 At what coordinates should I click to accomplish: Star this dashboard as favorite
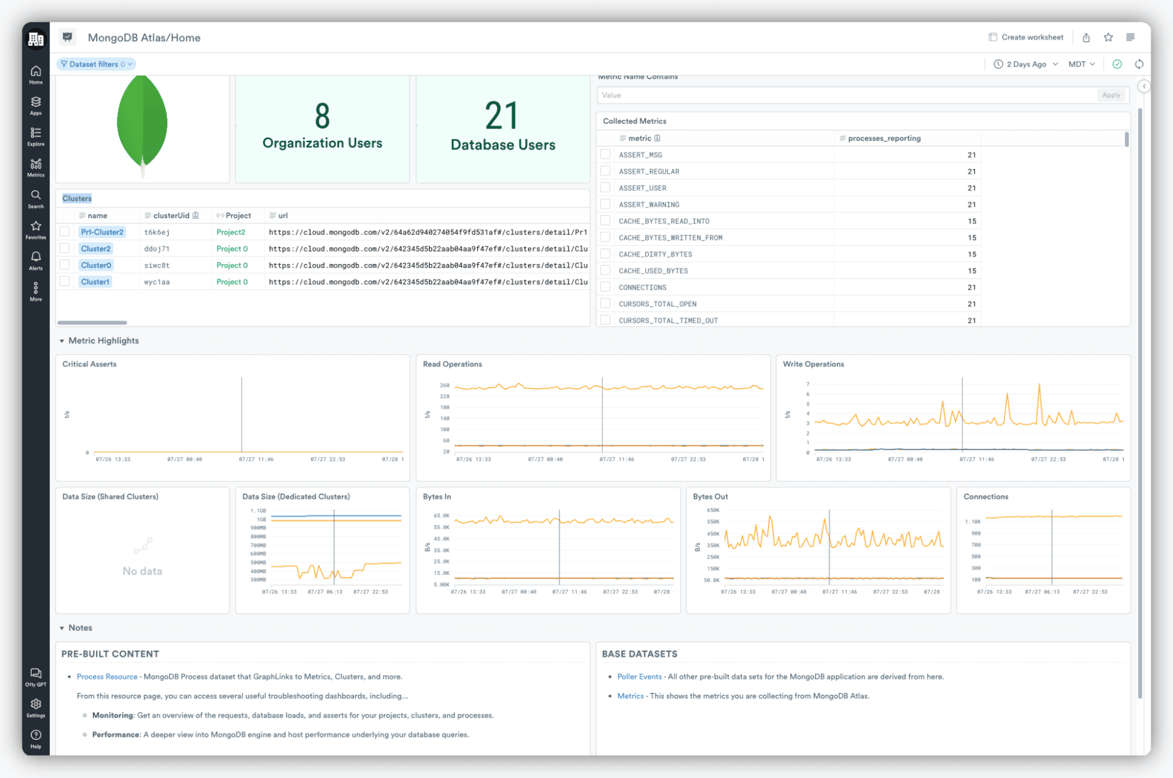click(x=1108, y=38)
